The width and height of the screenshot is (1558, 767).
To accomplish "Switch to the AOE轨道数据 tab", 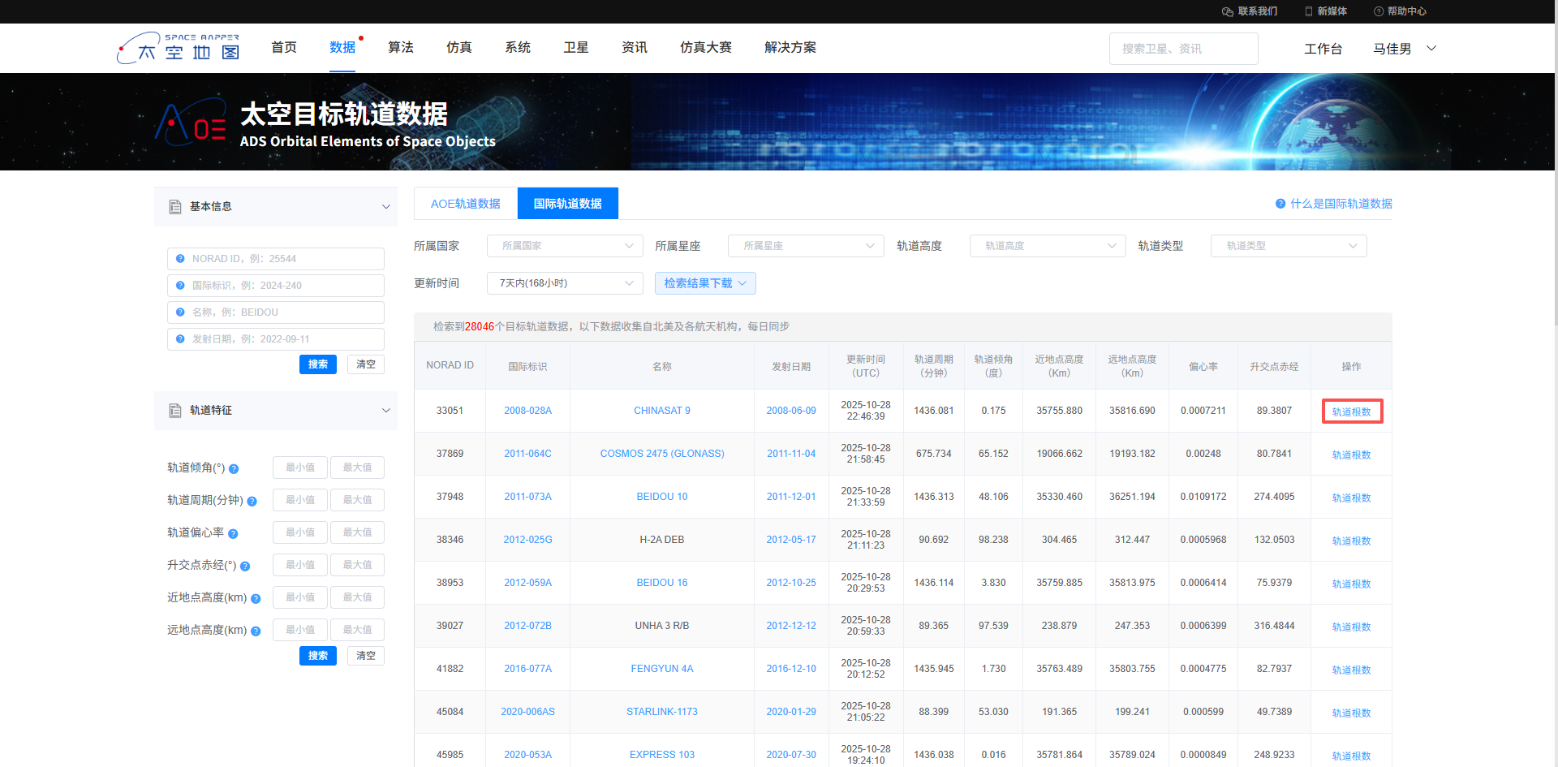I will (x=465, y=203).
